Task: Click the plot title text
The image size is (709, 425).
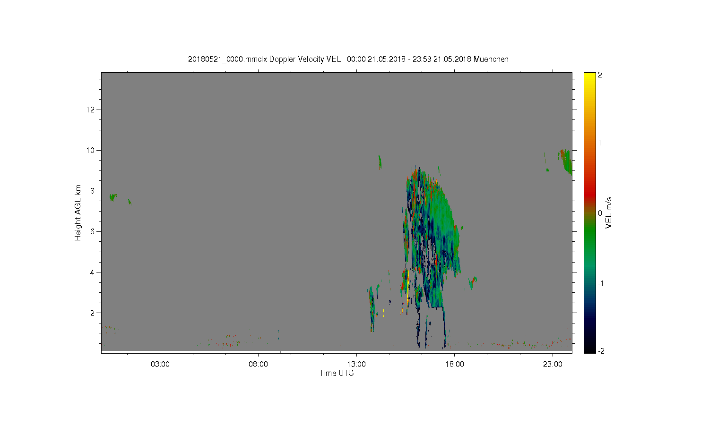Action: pyautogui.click(x=348, y=59)
